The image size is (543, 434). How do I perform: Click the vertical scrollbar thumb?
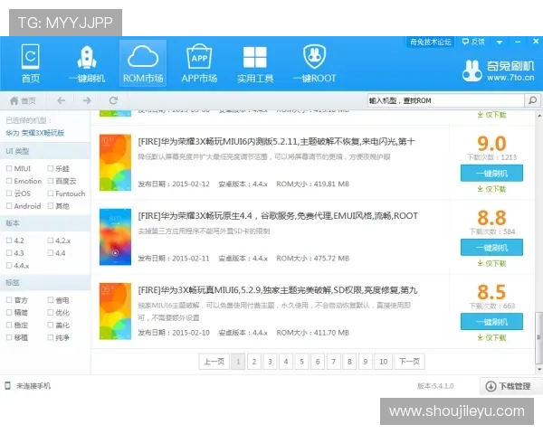point(538,337)
